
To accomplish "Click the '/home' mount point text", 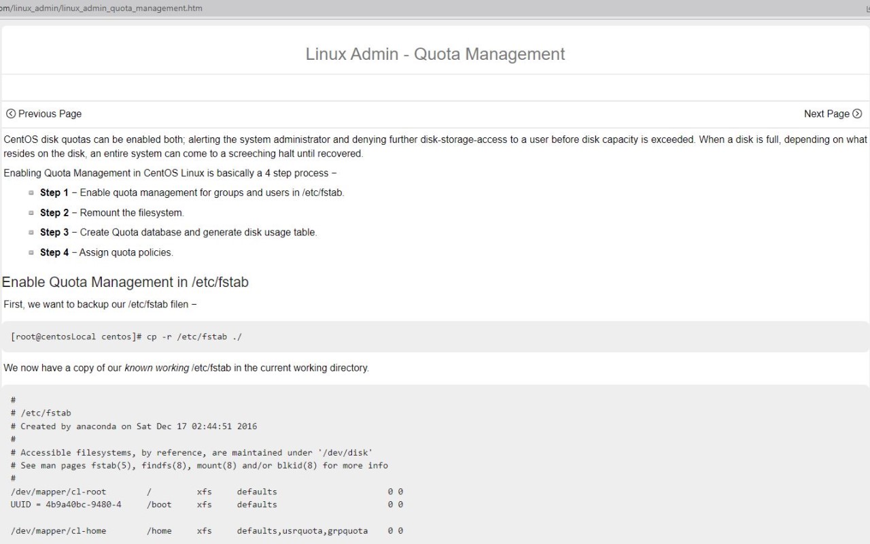I will point(159,530).
